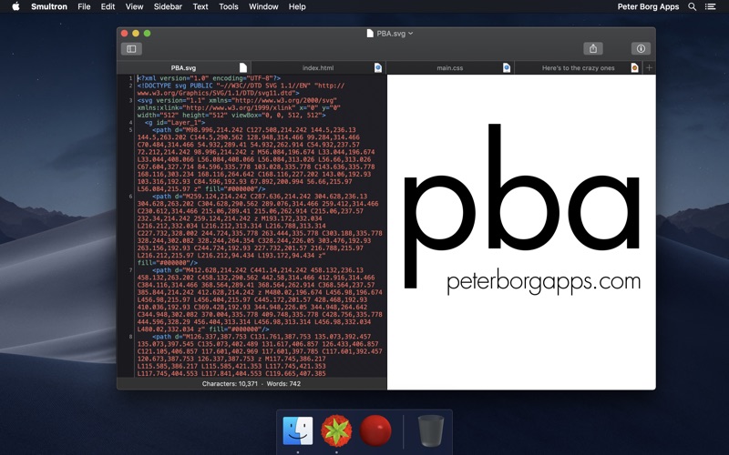Minimize the window with yellow button
The height and width of the screenshot is (455, 729).
[x=136, y=34]
